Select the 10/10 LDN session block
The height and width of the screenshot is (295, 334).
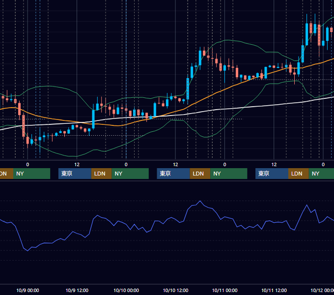[200, 174]
